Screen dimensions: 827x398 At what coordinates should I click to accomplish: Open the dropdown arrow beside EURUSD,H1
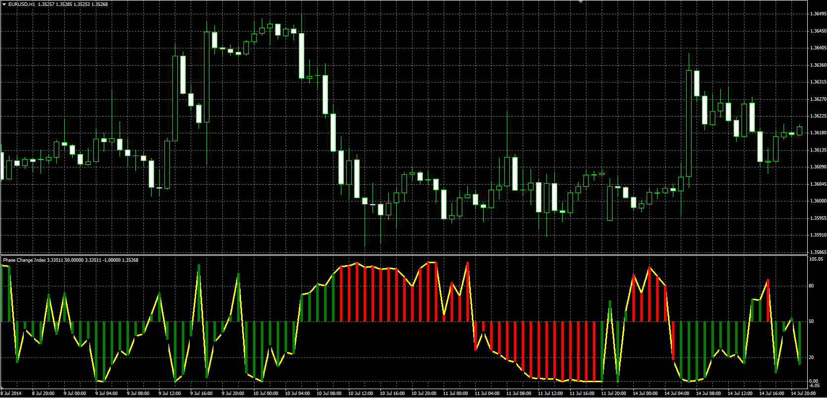coord(4,4)
